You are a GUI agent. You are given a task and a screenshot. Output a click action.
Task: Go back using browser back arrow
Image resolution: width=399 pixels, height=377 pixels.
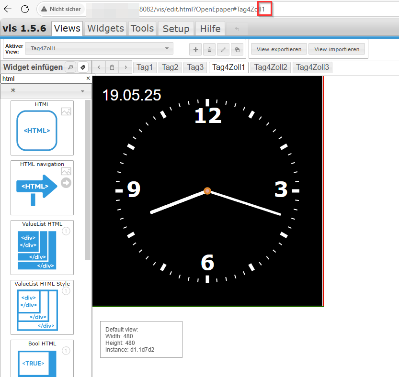pyautogui.click(x=8, y=9)
